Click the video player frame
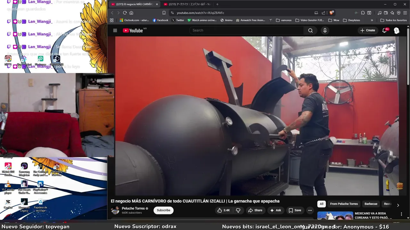This screenshot has width=410, height=230. click(x=257, y=116)
